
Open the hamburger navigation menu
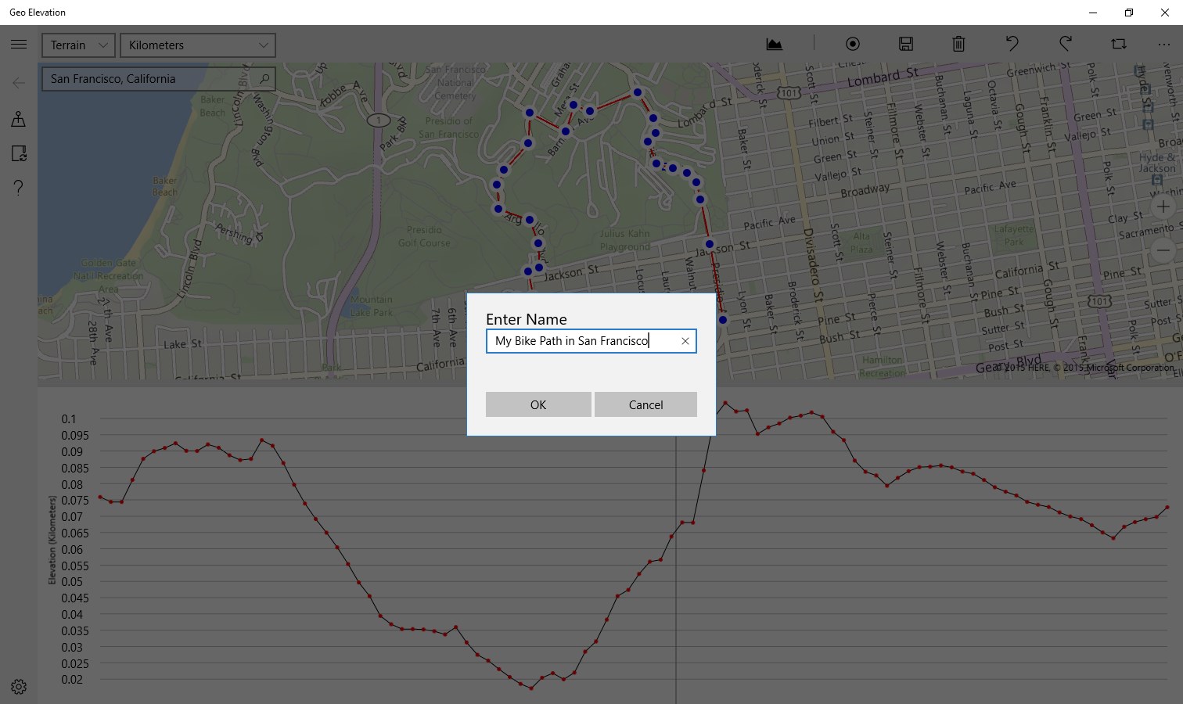point(18,44)
